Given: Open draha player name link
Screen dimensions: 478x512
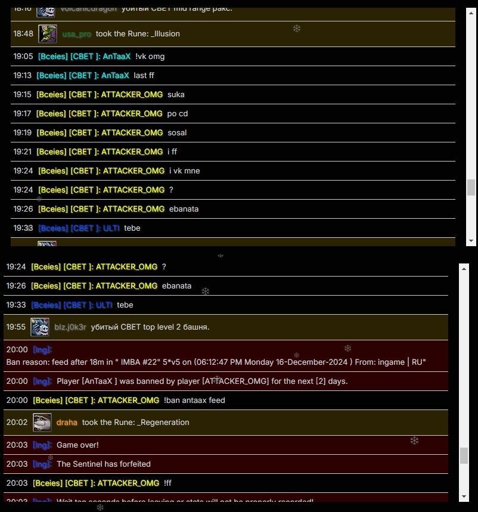Looking at the screenshot, I should 67,423.
